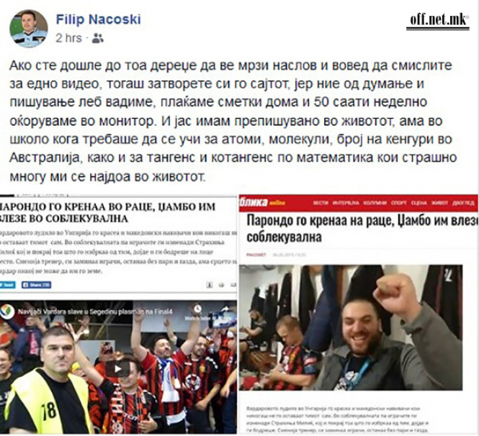Click the Tweet button under the article
The width and height of the screenshot is (479, 436).
(7, 285)
